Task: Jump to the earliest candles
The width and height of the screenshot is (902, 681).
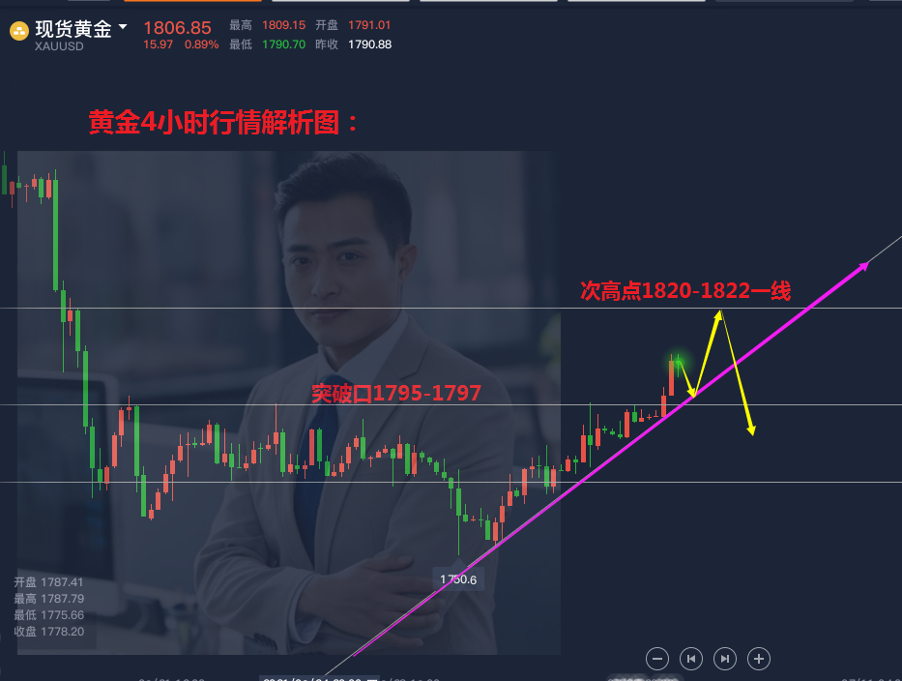Action: click(x=691, y=659)
